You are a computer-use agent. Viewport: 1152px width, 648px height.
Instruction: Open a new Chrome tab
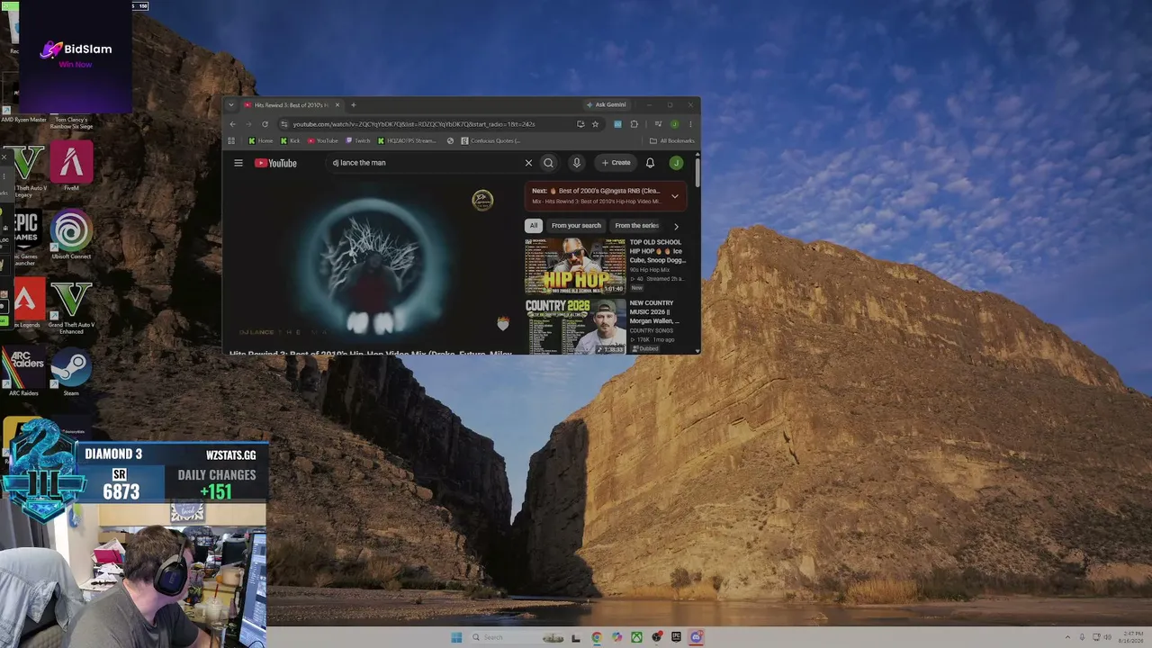(x=353, y=105)
